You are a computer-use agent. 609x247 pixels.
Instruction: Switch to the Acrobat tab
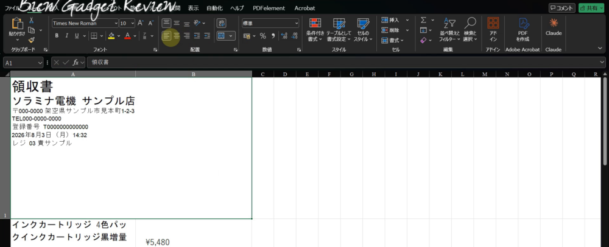coord(304,8)
